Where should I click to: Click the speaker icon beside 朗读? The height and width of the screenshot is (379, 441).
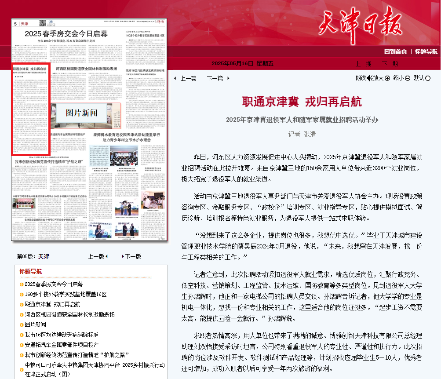coord(370,78)
